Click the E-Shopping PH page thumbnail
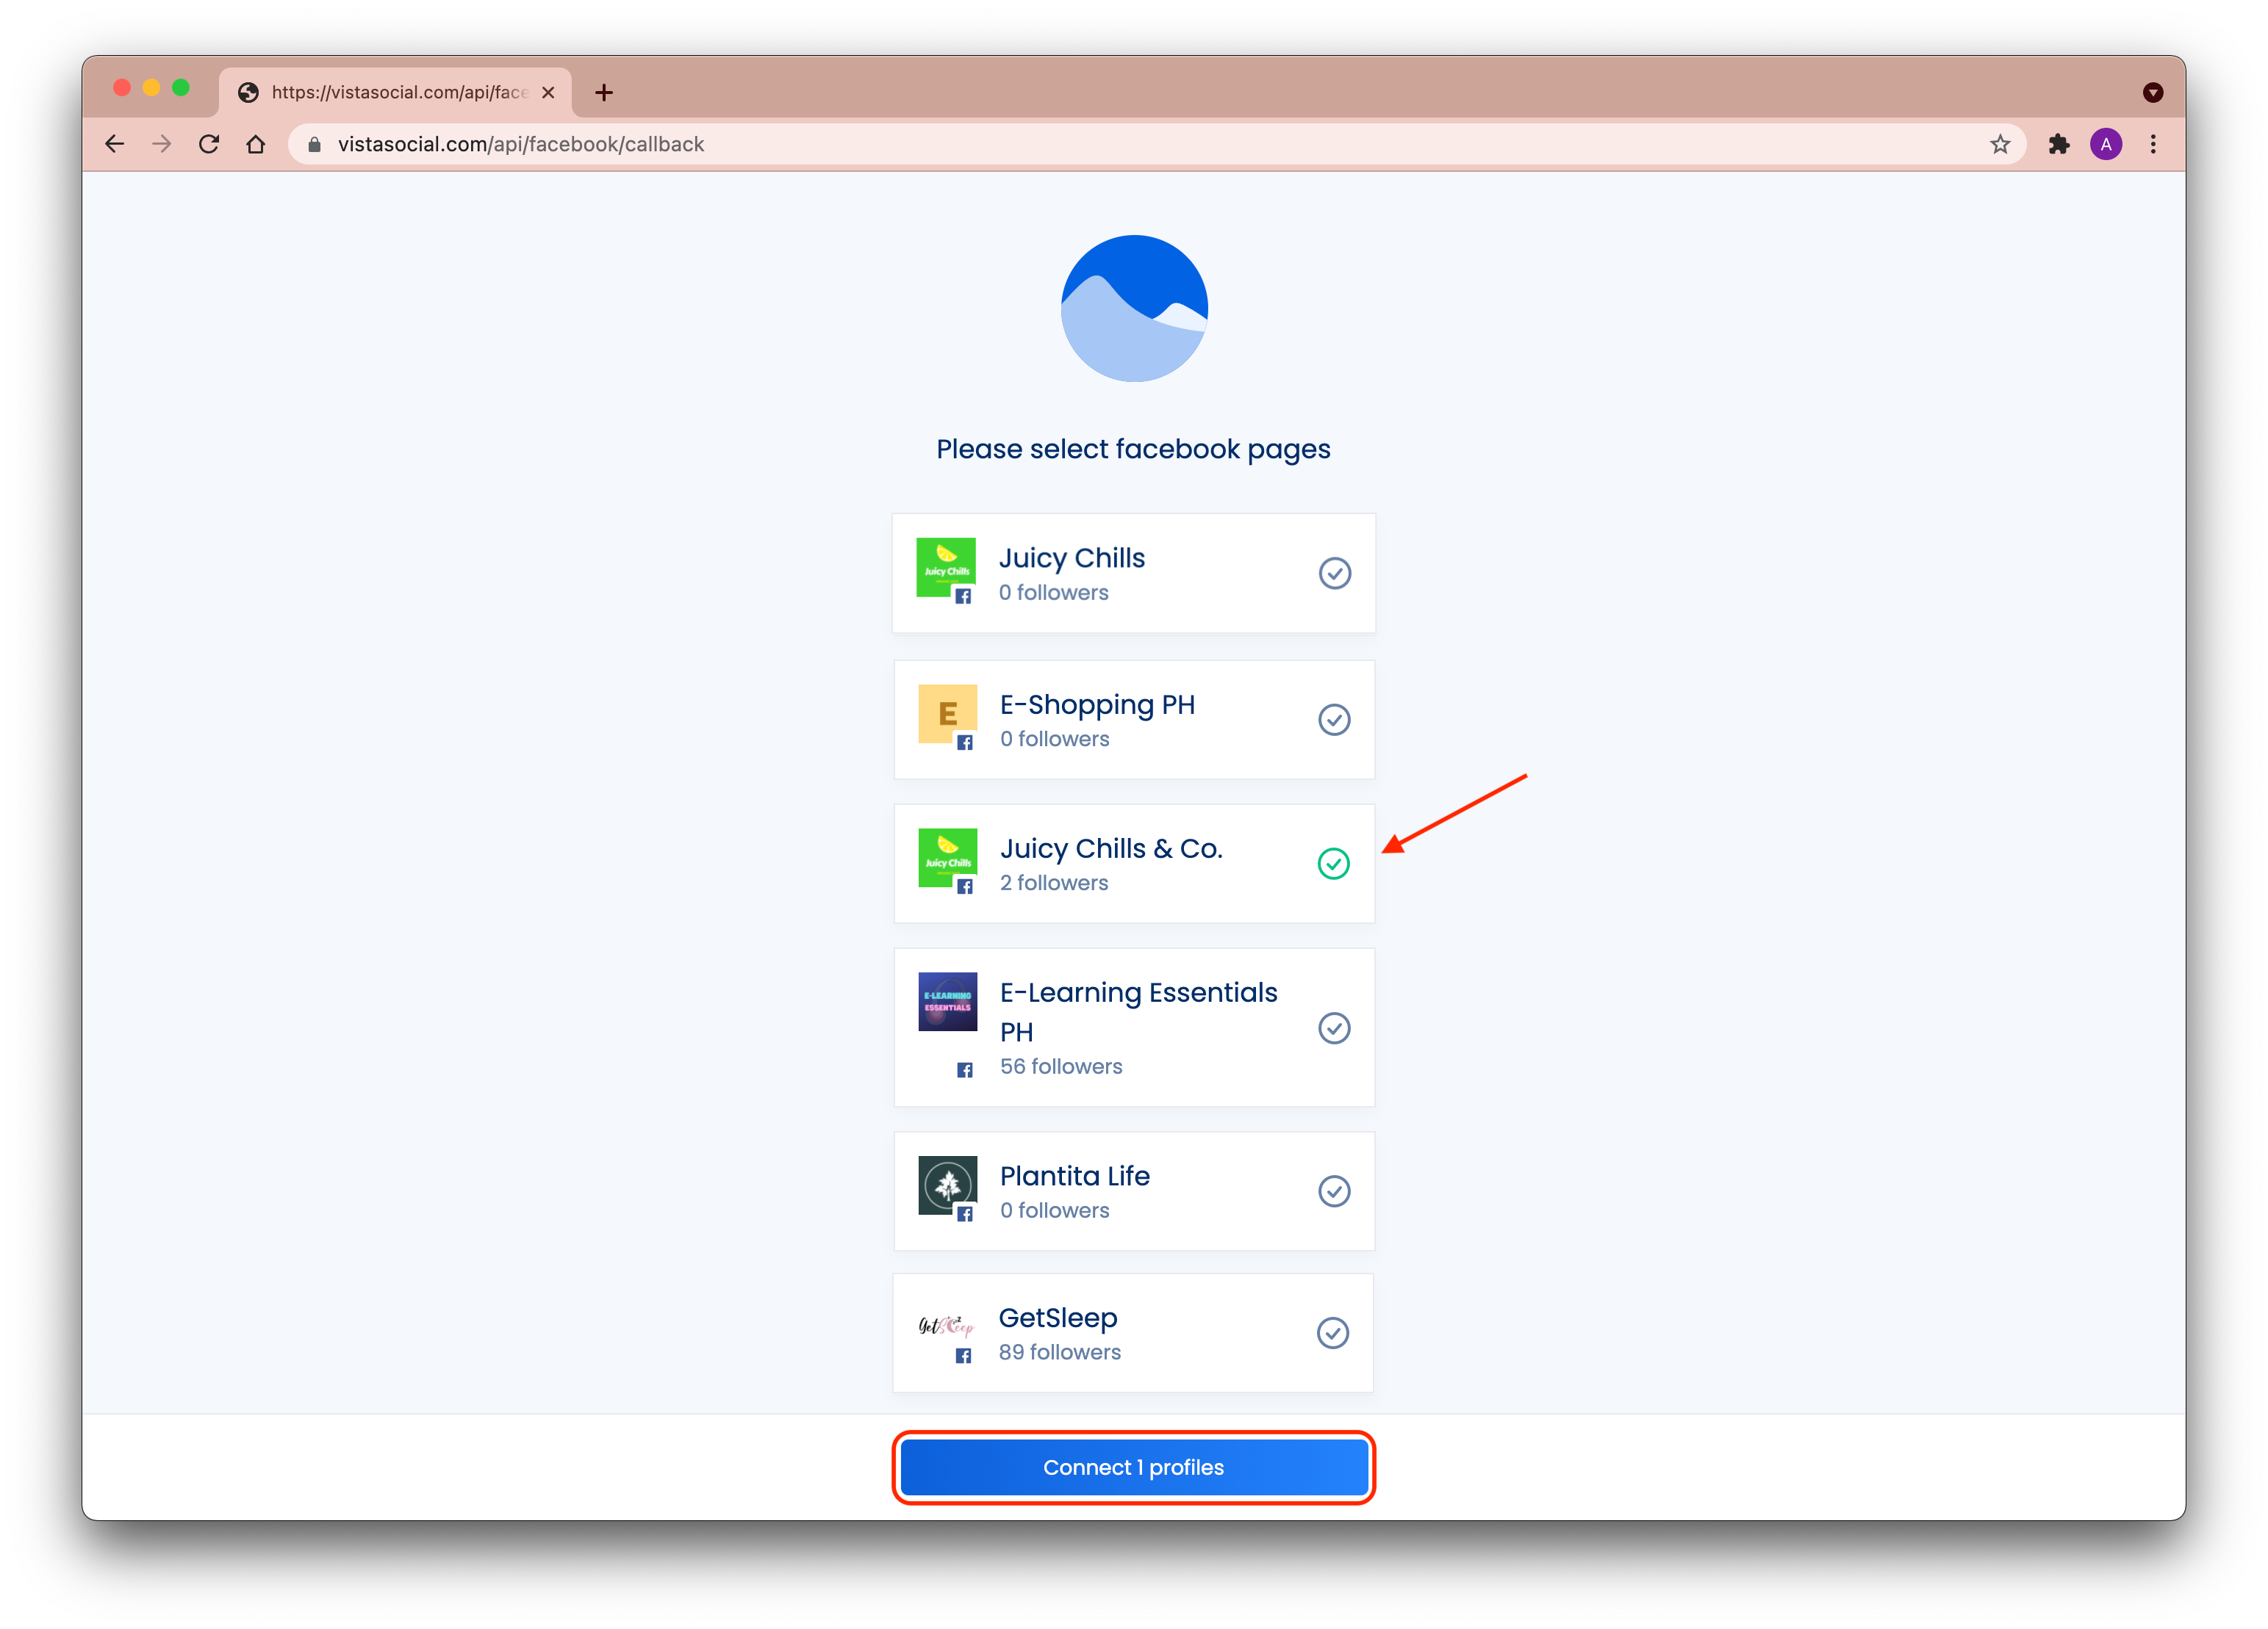2268x1629 pixels. click(947, 714)
